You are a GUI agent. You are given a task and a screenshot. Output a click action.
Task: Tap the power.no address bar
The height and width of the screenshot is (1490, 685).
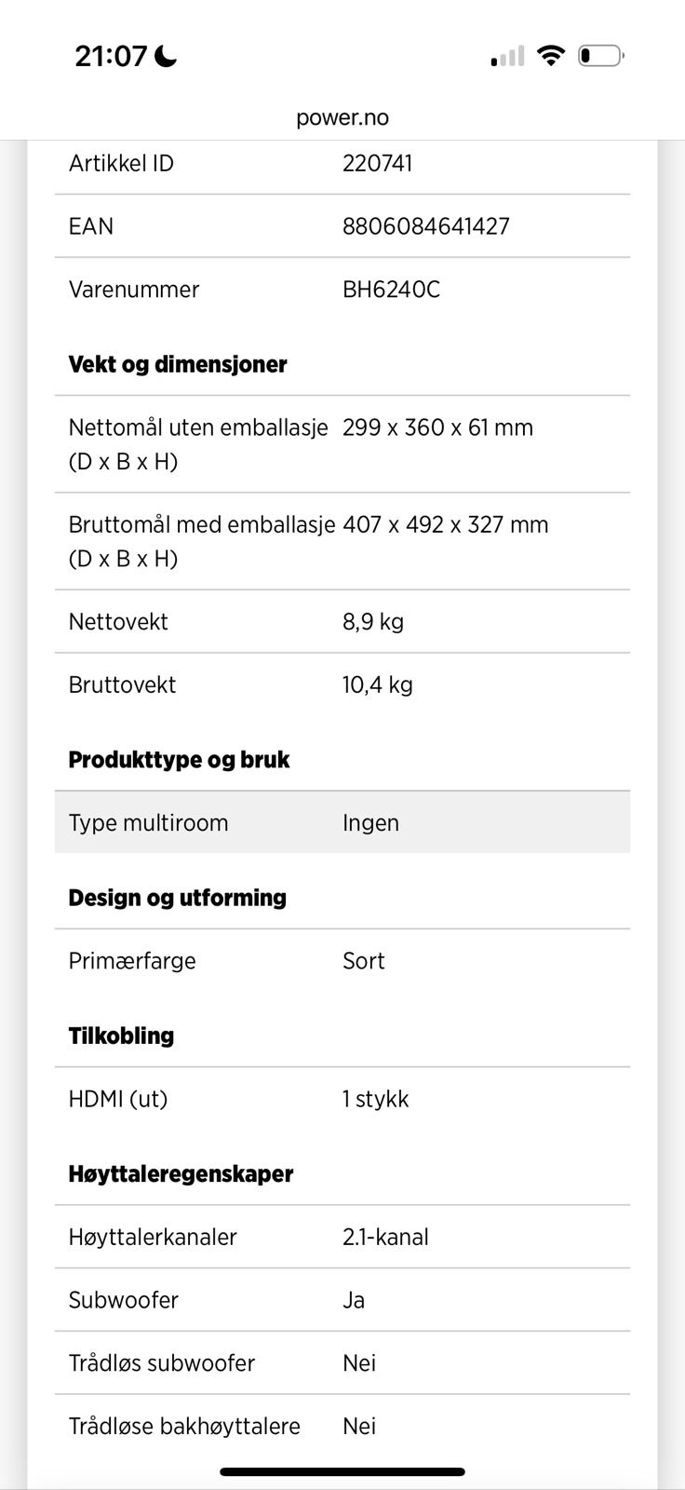click(x=342, y=118)
